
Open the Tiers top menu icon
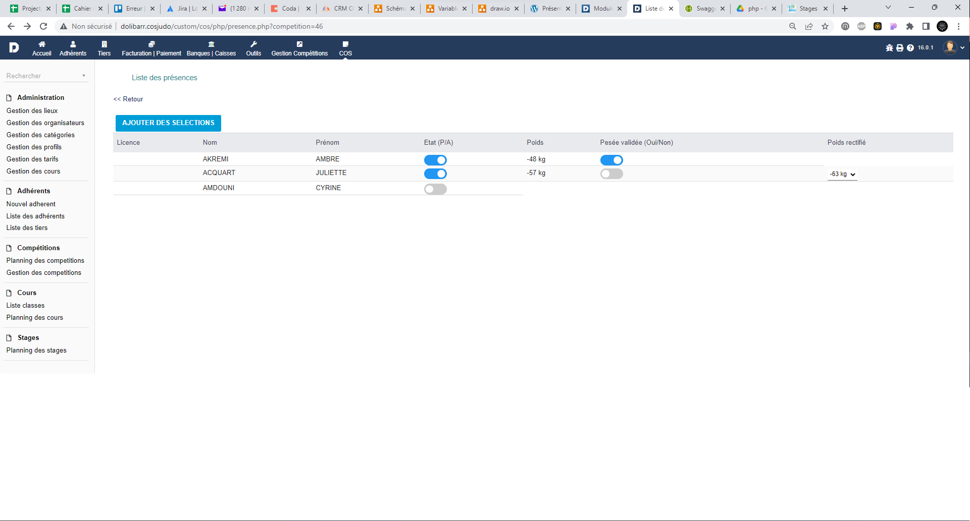click(104, 44)
